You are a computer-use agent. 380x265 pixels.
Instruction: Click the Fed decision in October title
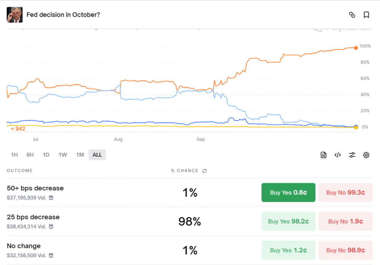pyautogui.click(x=63, y=14)
